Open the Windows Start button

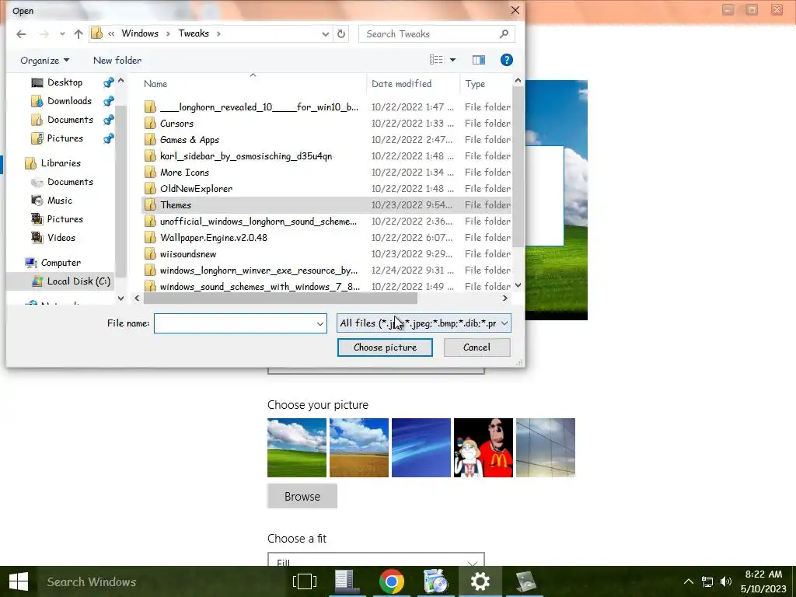point(19,581)
